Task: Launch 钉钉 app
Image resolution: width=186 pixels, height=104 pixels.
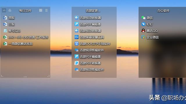Action: click(x=147, y=24)
